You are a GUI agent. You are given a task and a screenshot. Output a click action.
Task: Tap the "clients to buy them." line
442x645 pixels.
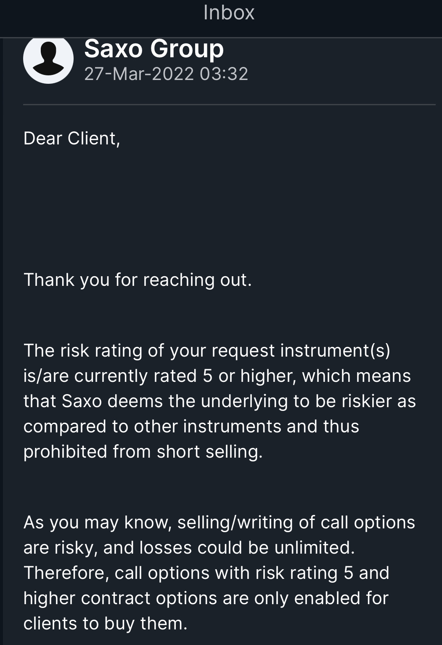pyautogui.click(x=105, y=624)
